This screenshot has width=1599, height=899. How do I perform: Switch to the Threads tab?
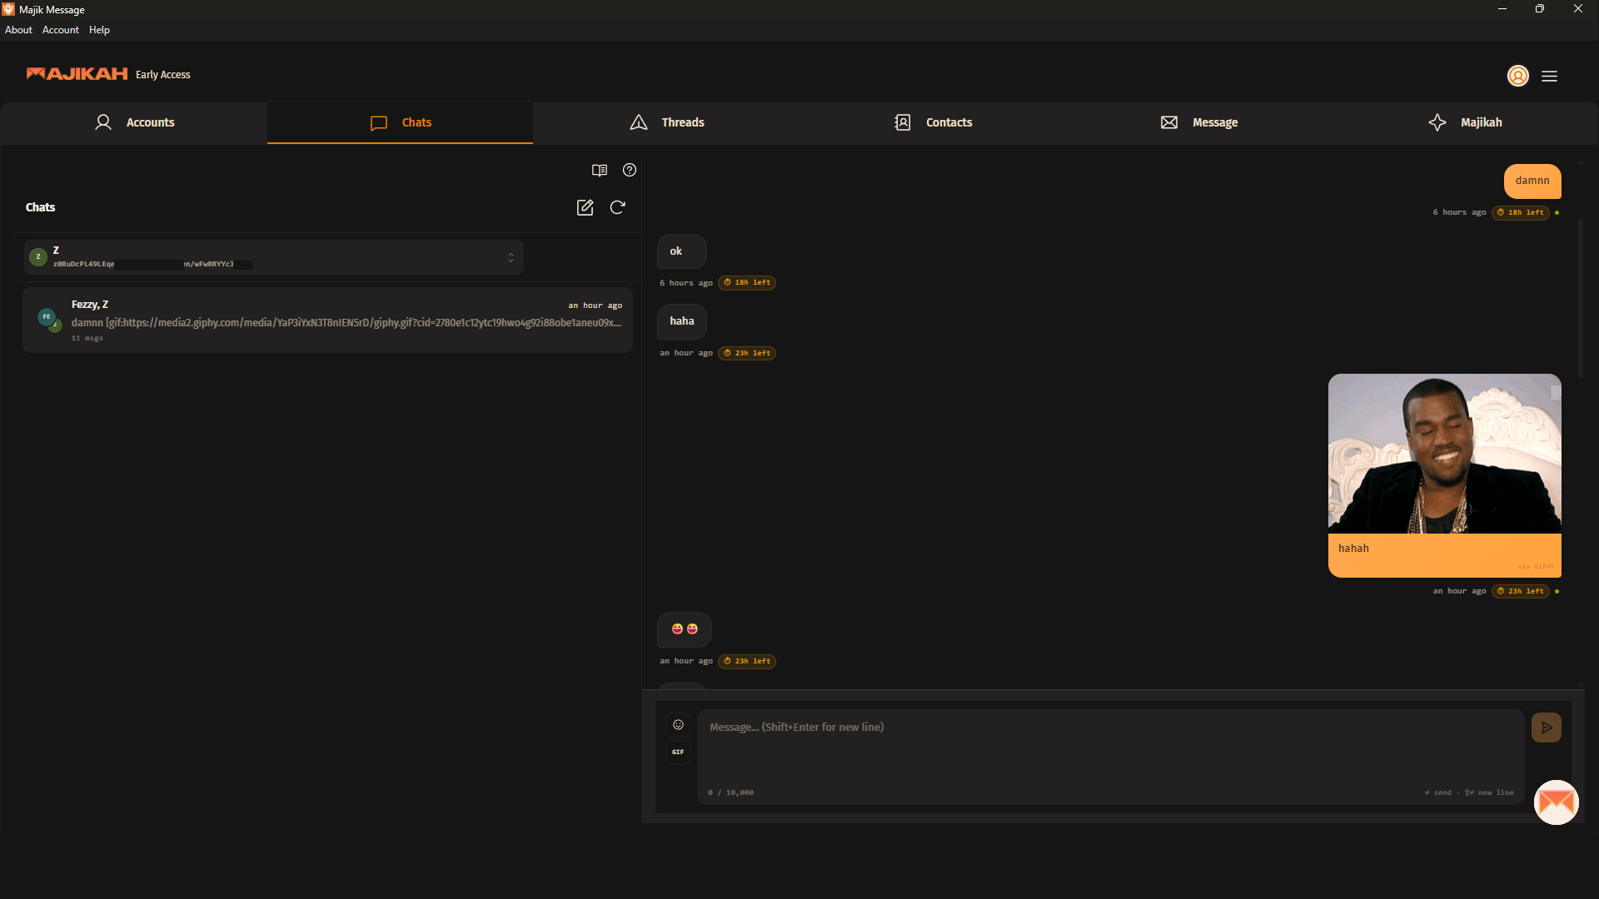pyautogui.click(x=666, y=122)
